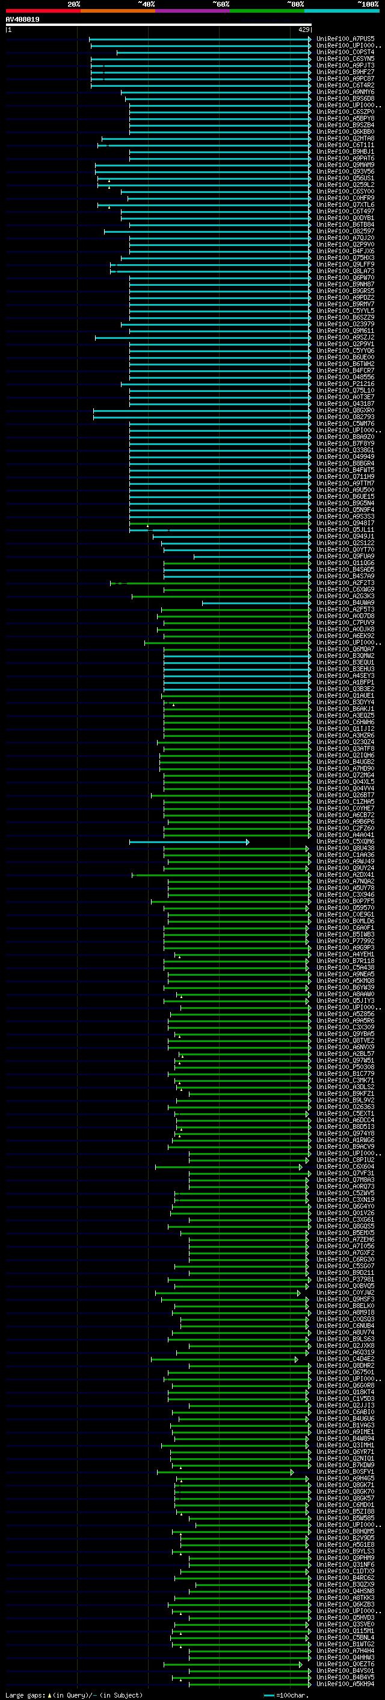Select the UniRef100_O82597 label

pyautogui.click(x=345, y=232)
